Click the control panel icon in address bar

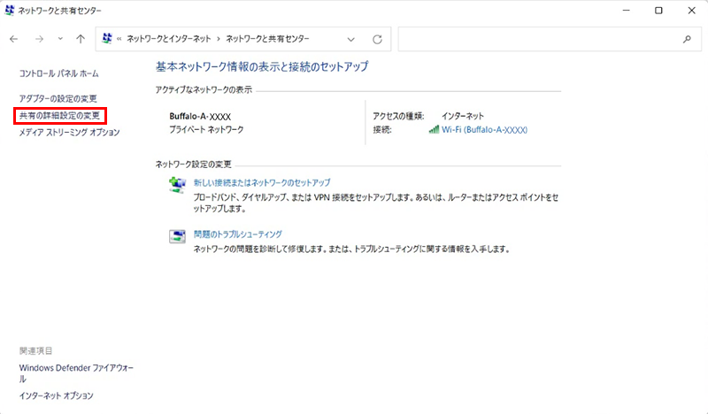click(x=108, y=40)
